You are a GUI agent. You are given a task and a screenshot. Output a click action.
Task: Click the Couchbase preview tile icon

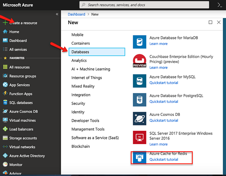[140, 61]
